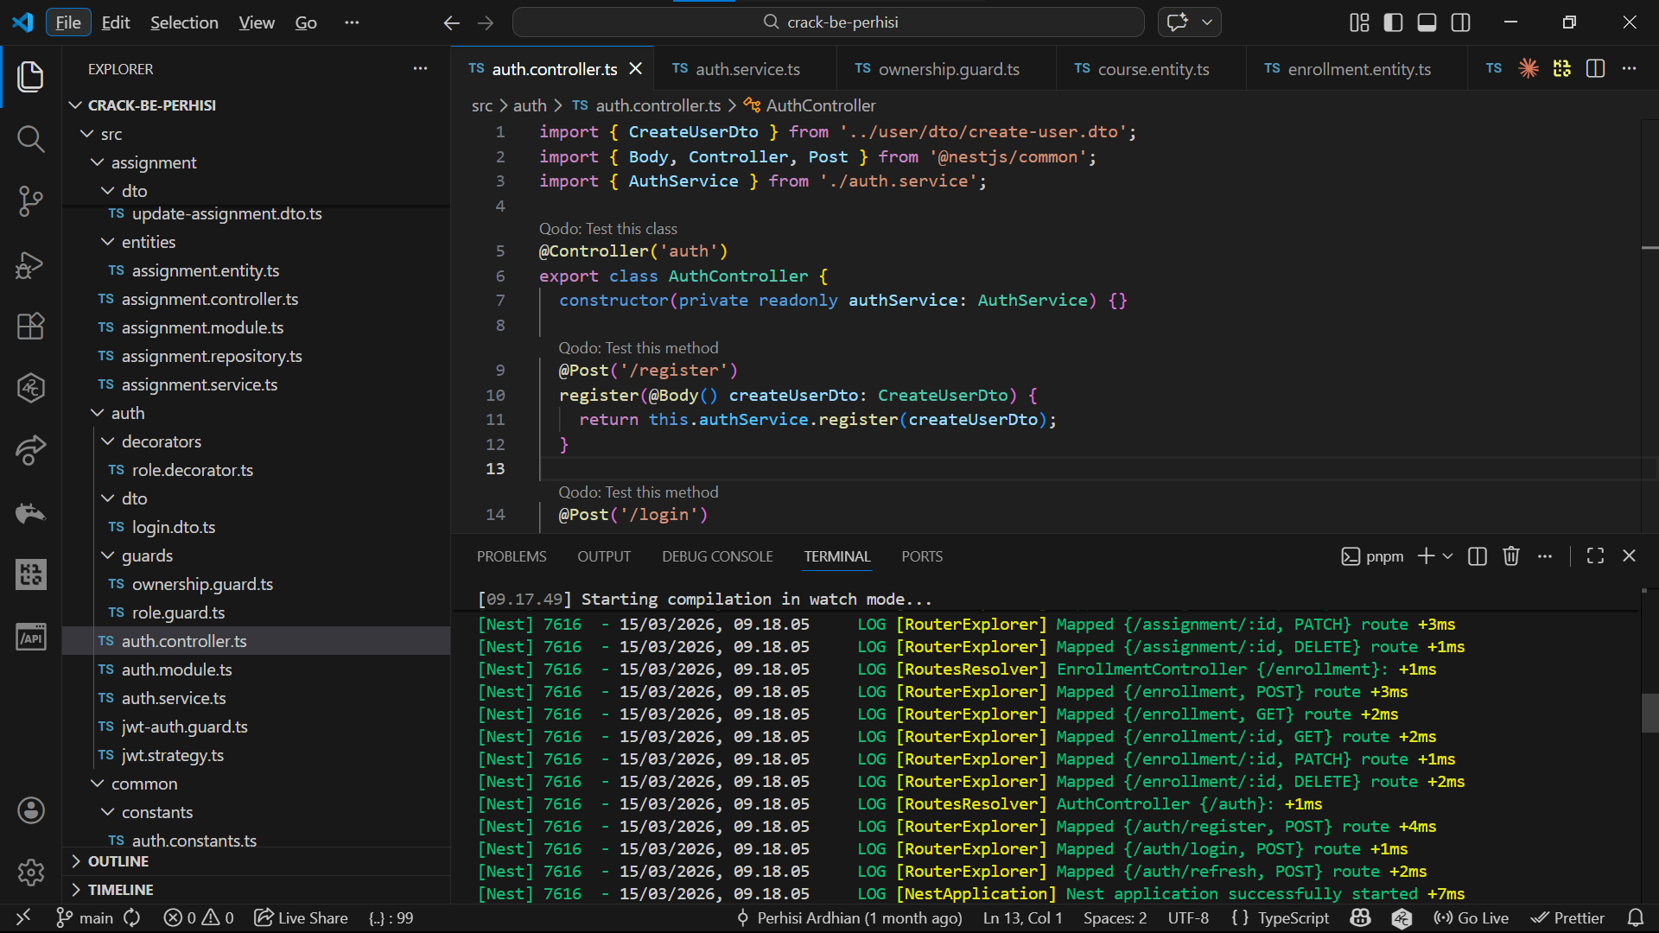The width and height of the screenshot is (1659, 933).
Task: Open the Source Control view
Action: tap(30, 201)
